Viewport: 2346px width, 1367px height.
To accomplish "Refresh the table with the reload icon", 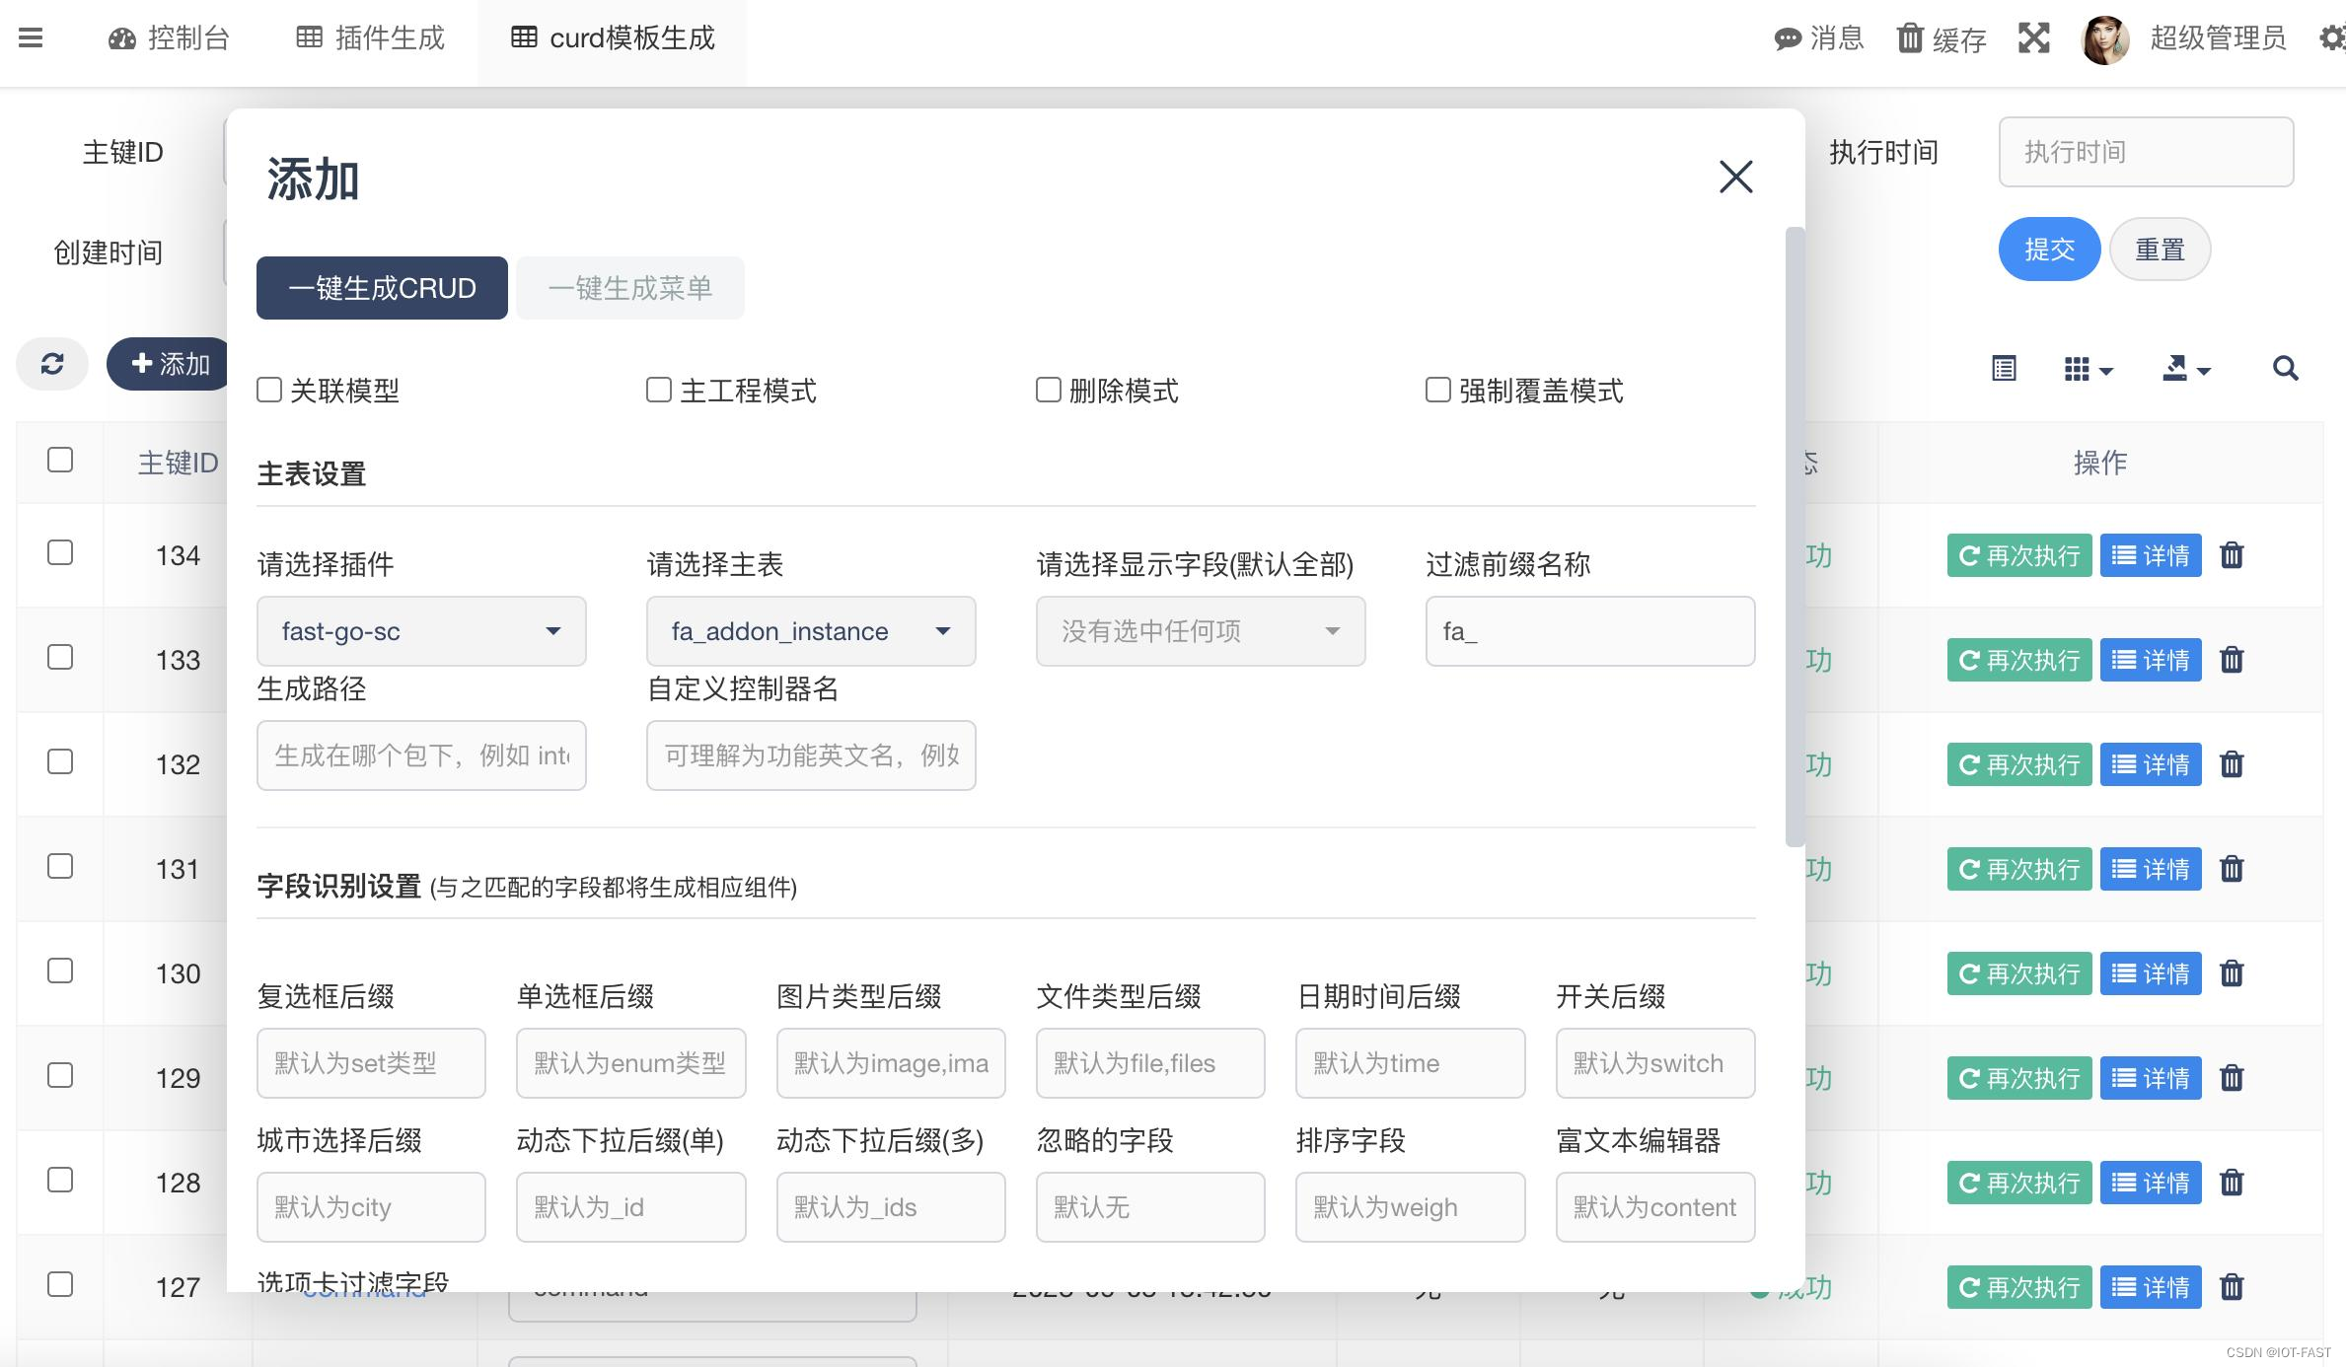I will pyautogui.click(x=51, y=364).
